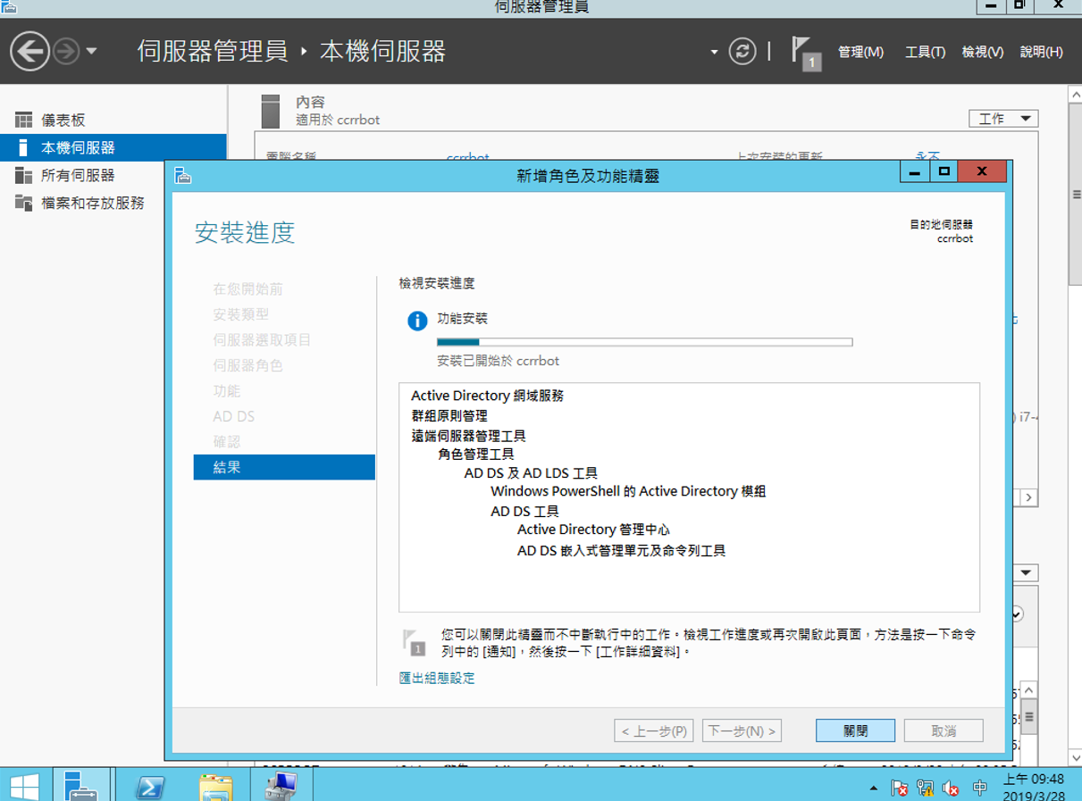Open the notifications flag in the header
This screenshot has height=801, width=1082.
pyautogui.click(x=806, y=52)
